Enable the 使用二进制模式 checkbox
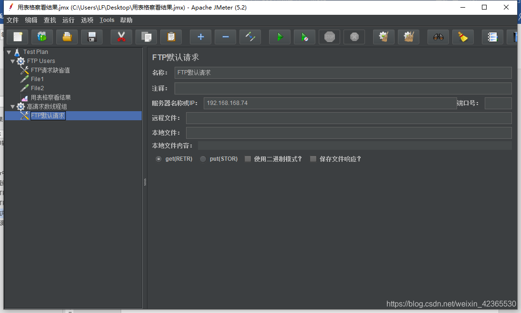 click(248, 159)
